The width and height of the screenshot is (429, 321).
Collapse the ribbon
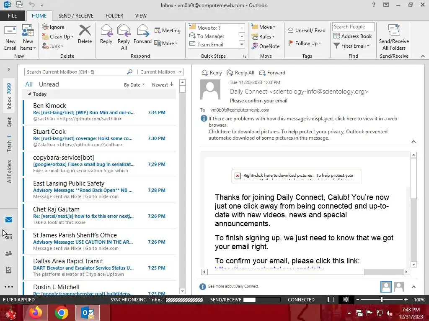[x=423, y=56]
